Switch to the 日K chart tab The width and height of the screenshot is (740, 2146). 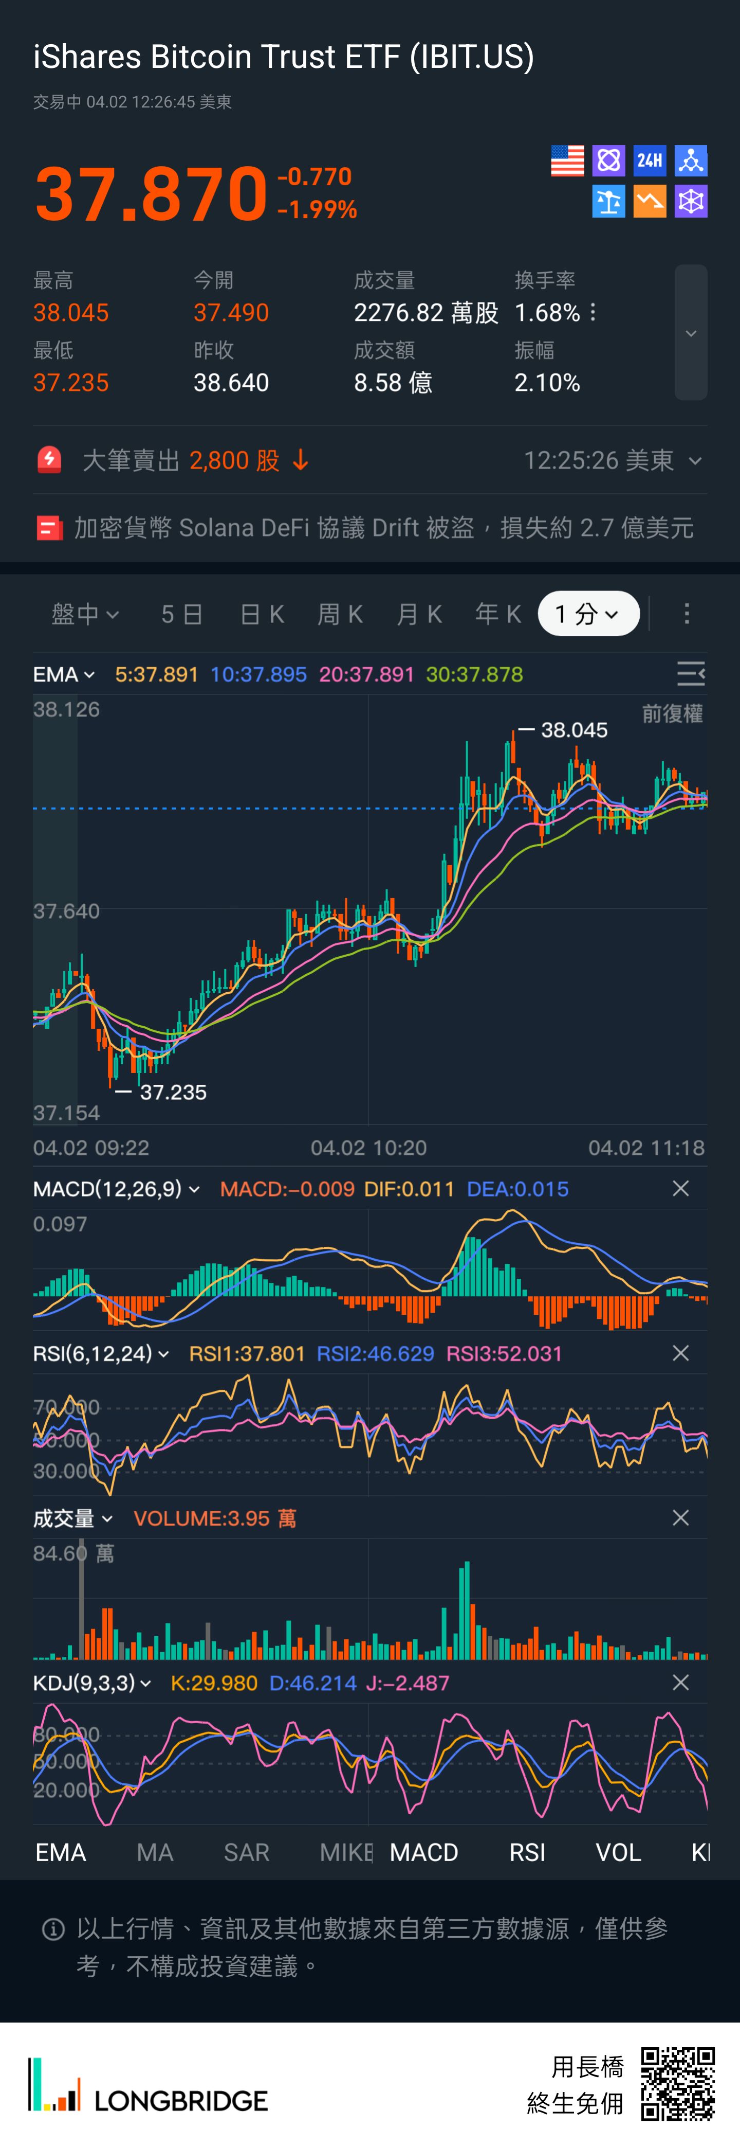pos(262,615)
